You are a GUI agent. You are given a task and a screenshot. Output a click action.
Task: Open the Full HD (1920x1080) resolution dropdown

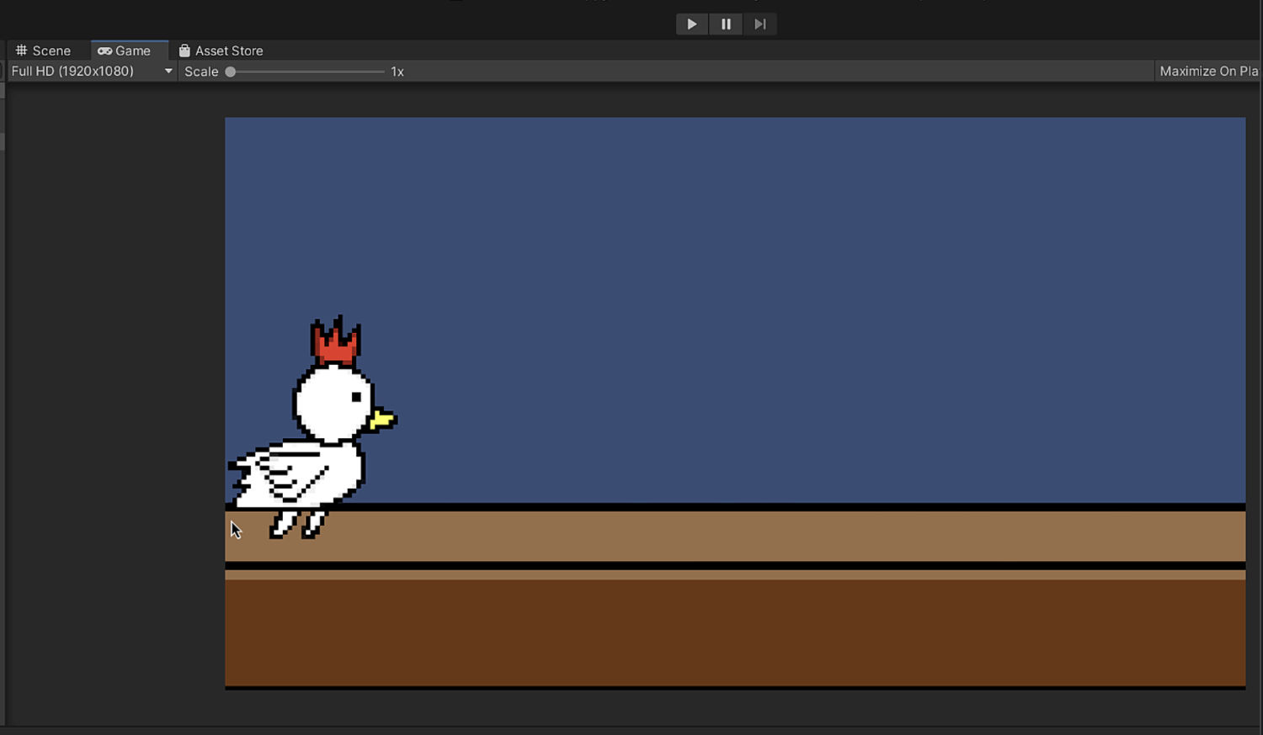[92, 71]
